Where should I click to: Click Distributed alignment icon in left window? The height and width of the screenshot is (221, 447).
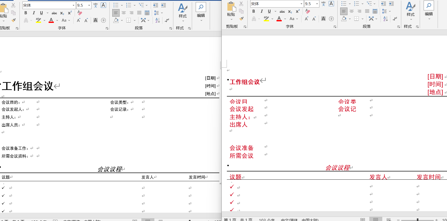click(147, 13)
